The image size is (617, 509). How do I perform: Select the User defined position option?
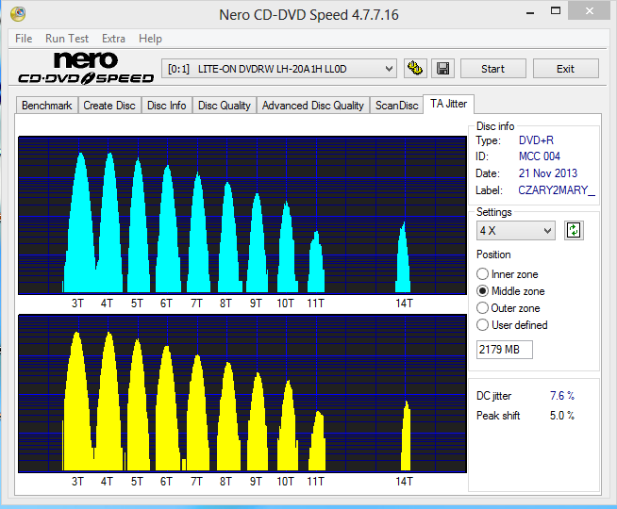tap(482, 325)
